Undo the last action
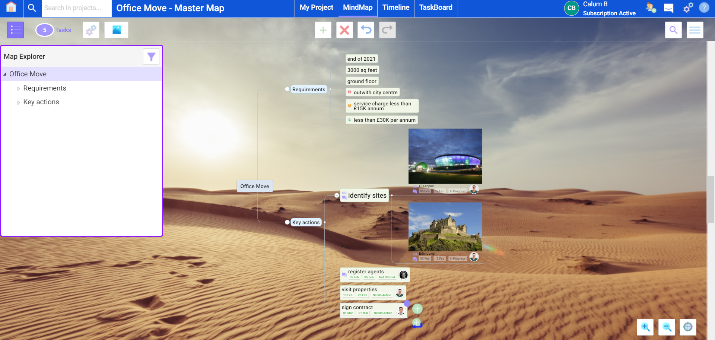 tap(366, 30)
